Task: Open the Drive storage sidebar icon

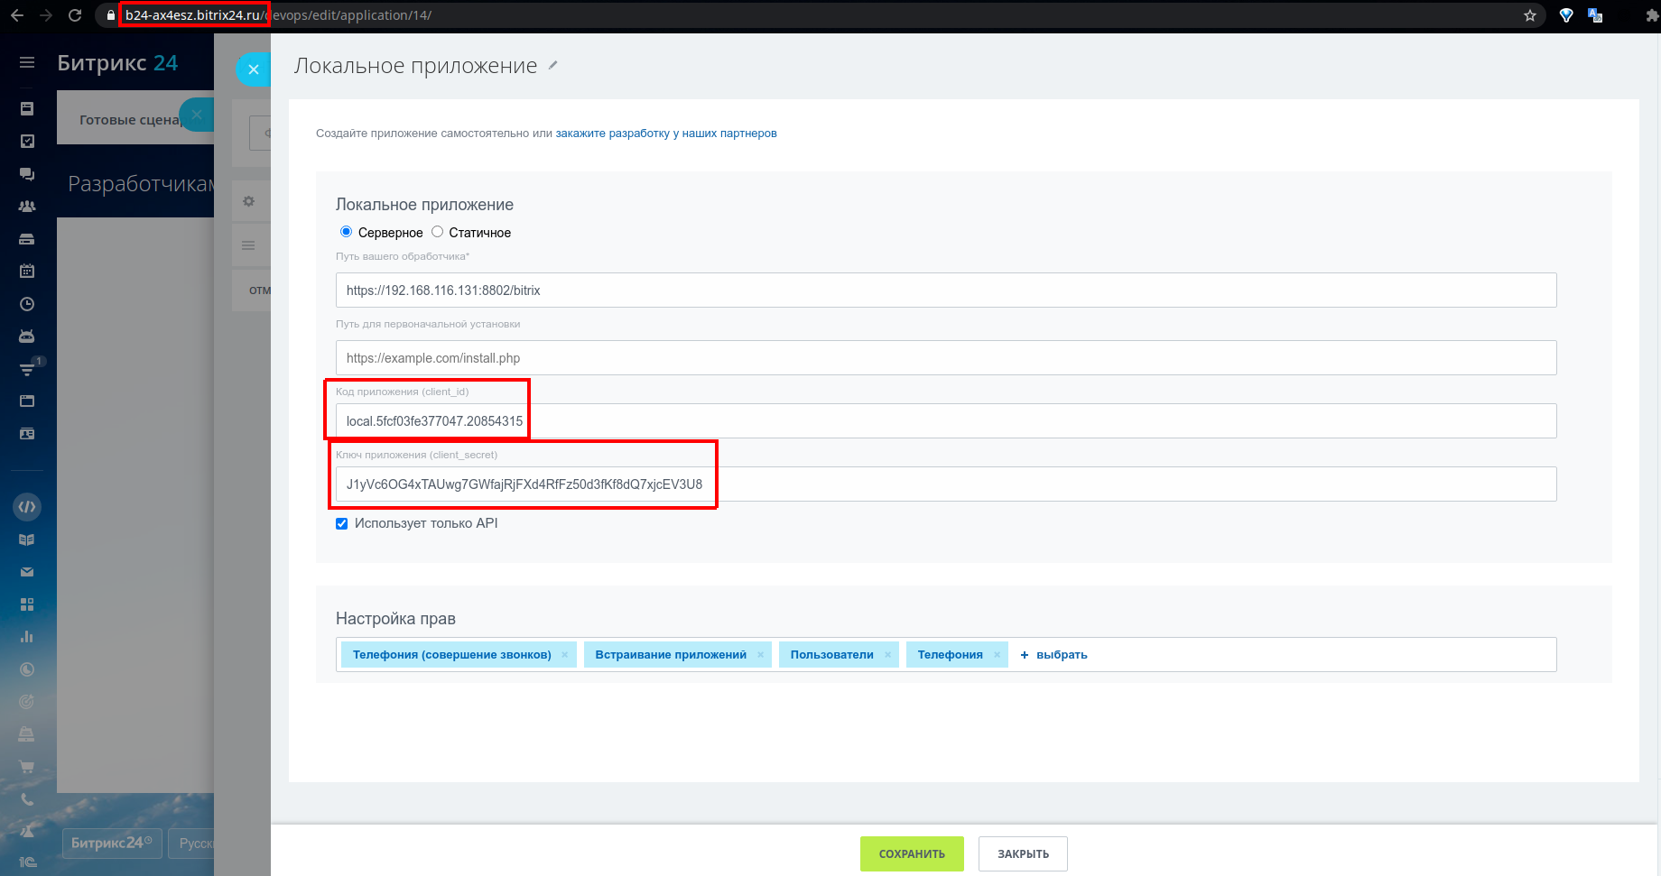Action: pyautogui.click(x=27, y=239)
